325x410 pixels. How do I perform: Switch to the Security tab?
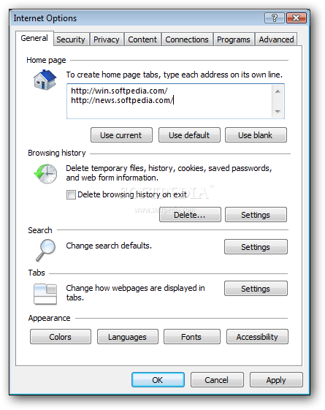(x=71, y=39)
